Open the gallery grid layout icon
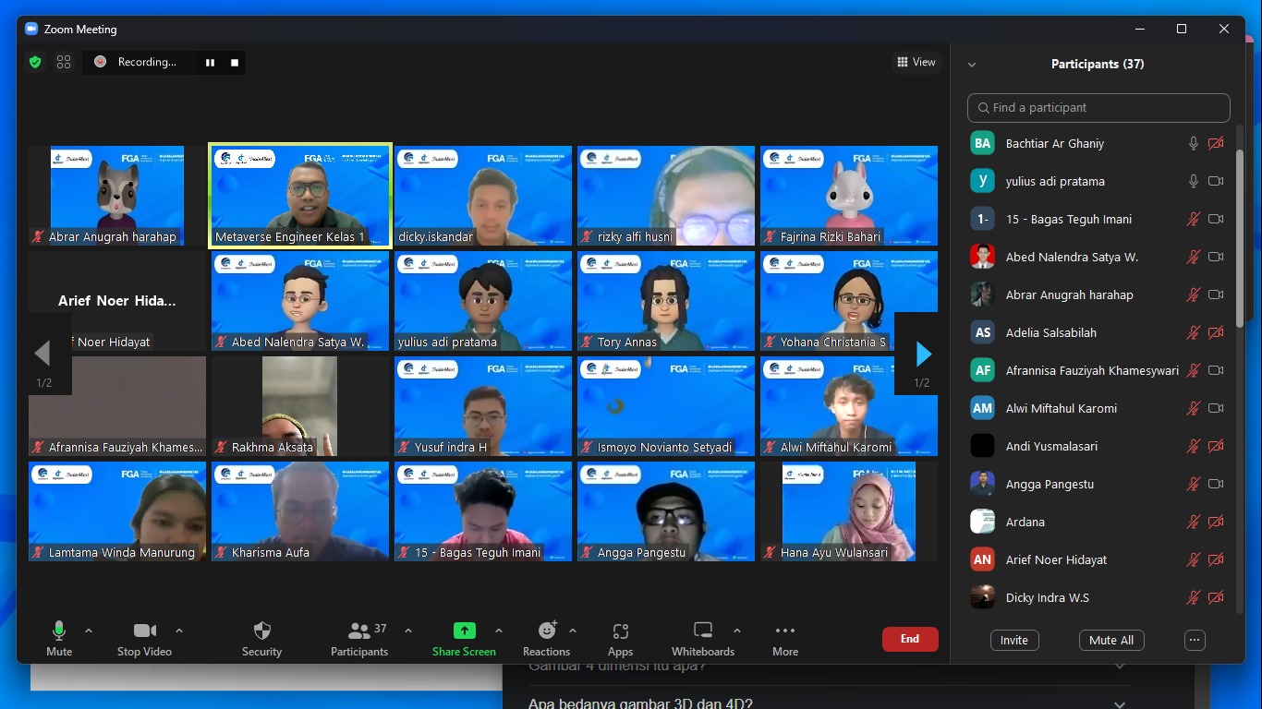Viewport: 1262px width, 709px height. [x=64, y=62]
